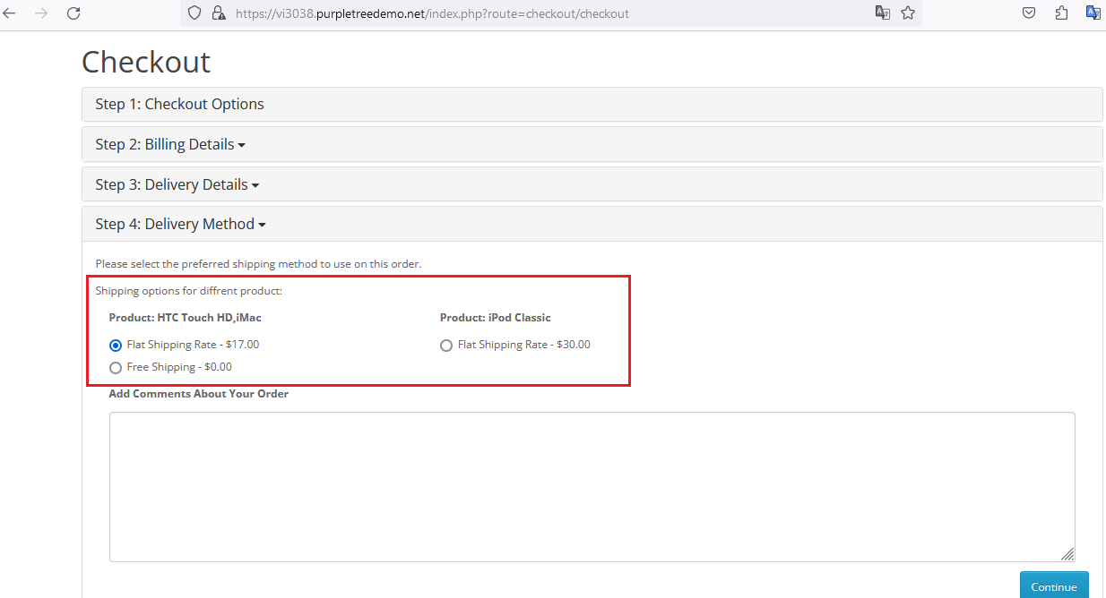The image size is (1106, 598).
Task: Bookmark this page with the star icon
Action: [908, 13]
